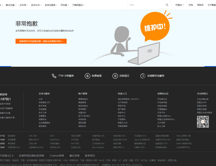The height and width of the screenshot is (166, 216).
Task: Expand the 云市场 dropdown menu
Action: (x=24, y=5)
